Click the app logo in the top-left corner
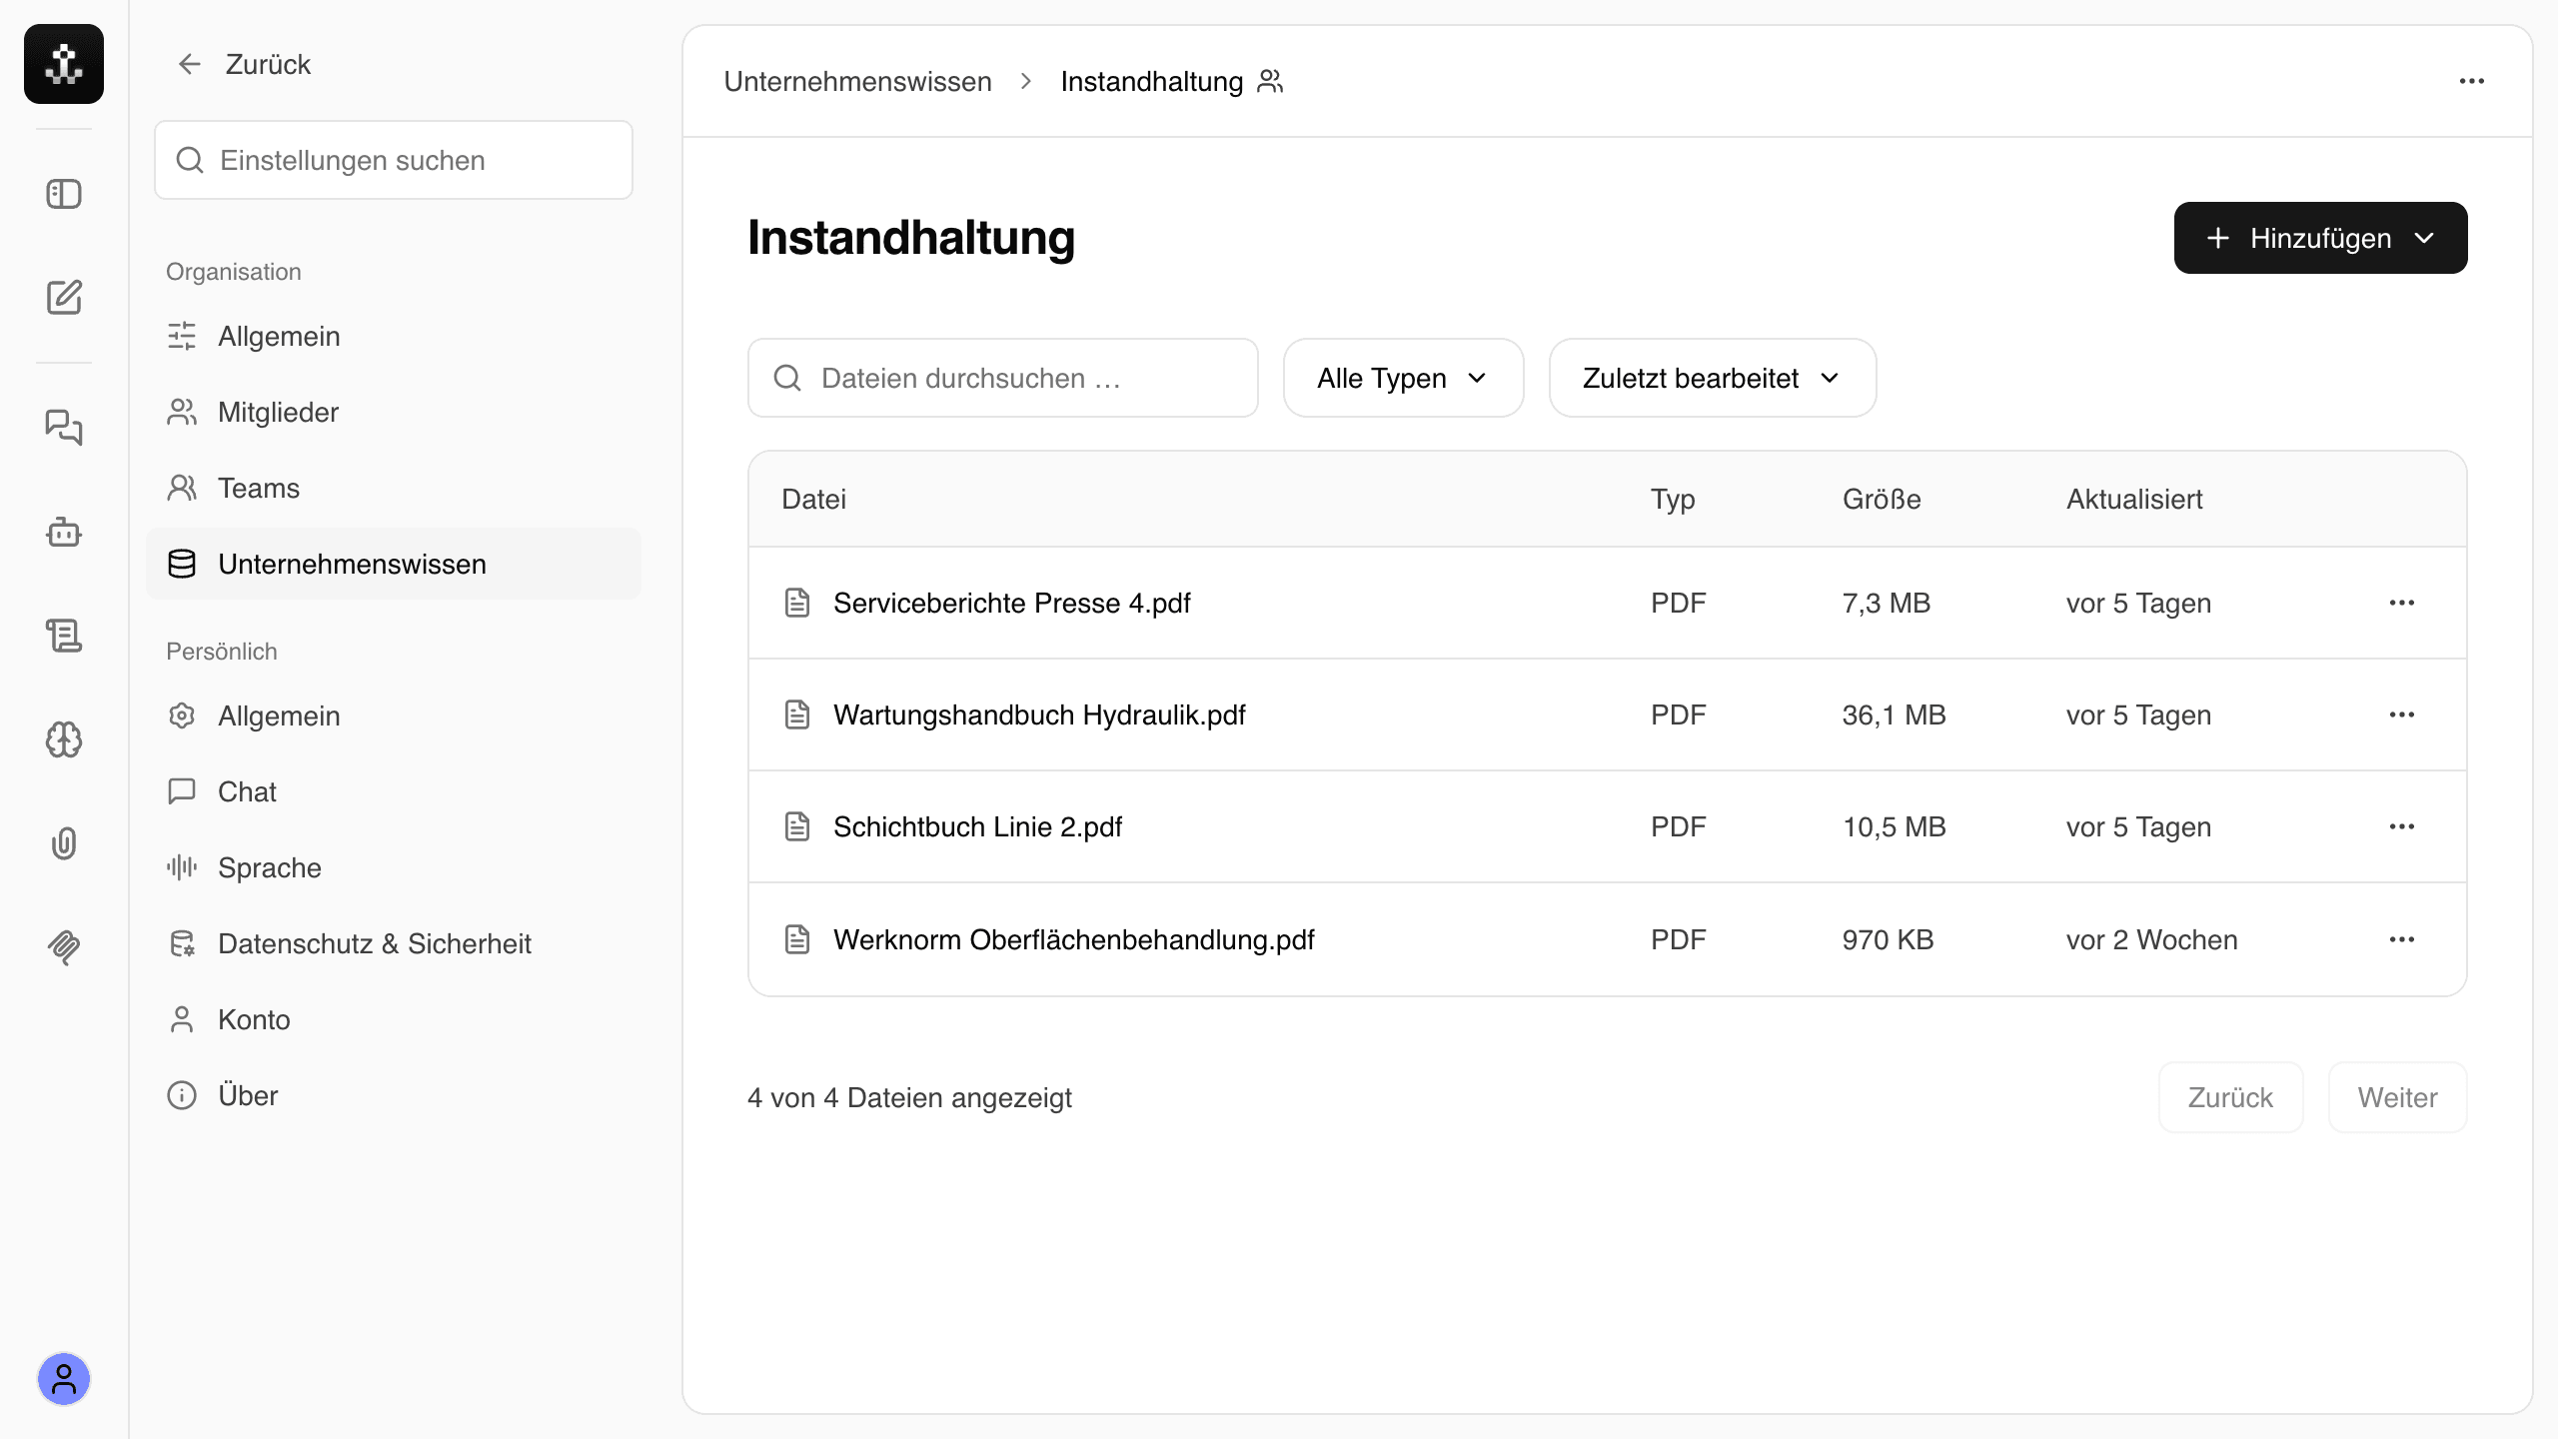This screenshot has height=1439, width=2558. pos(64,64)
